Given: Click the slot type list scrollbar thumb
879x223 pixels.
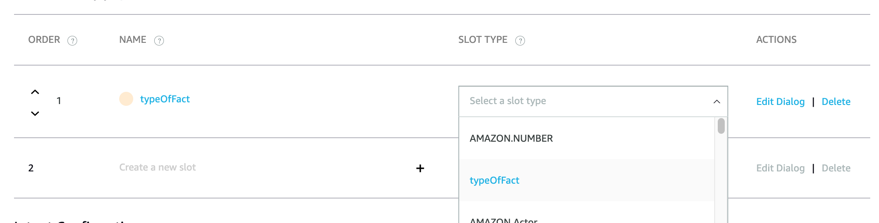Looking at the screenshot, I should tap(721, 126).
